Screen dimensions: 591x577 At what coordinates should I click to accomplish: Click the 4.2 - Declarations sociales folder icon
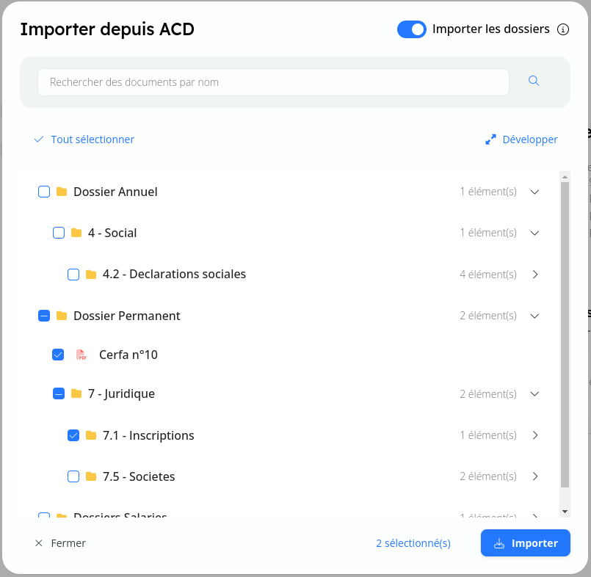point(91,275)
